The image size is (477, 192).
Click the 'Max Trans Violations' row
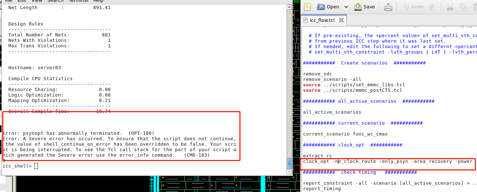point(60,46)
